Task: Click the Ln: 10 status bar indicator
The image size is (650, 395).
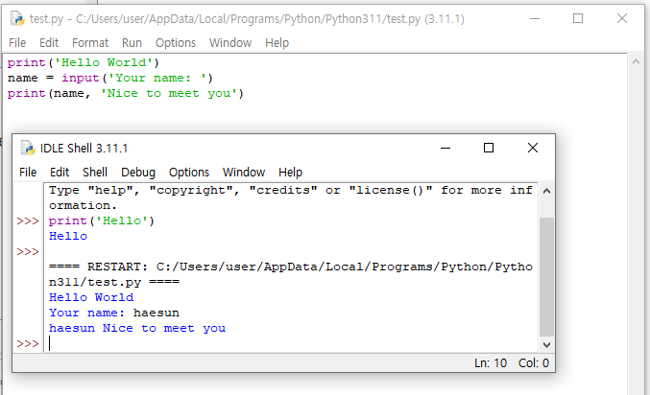Action: (x=491, y=363)
